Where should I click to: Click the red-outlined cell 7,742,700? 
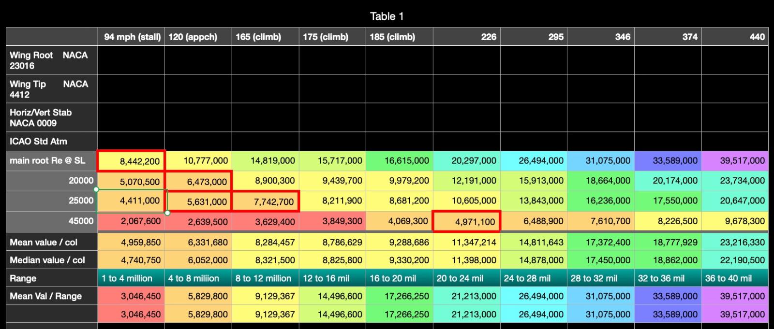pos(265,201)
